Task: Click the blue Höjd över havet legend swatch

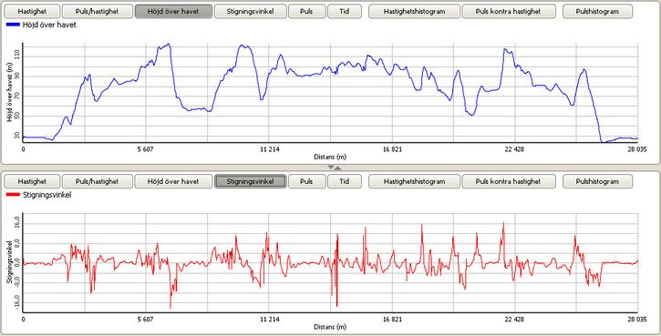Action: [x=13, y=25]
